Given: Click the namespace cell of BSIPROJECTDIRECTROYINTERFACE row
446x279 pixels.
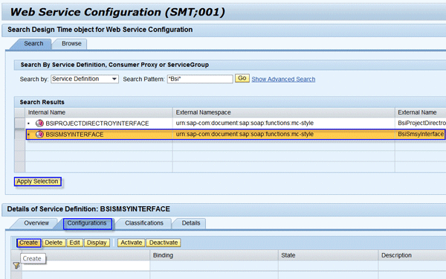Looking at the screenshot, I should (x=284, y=123).
